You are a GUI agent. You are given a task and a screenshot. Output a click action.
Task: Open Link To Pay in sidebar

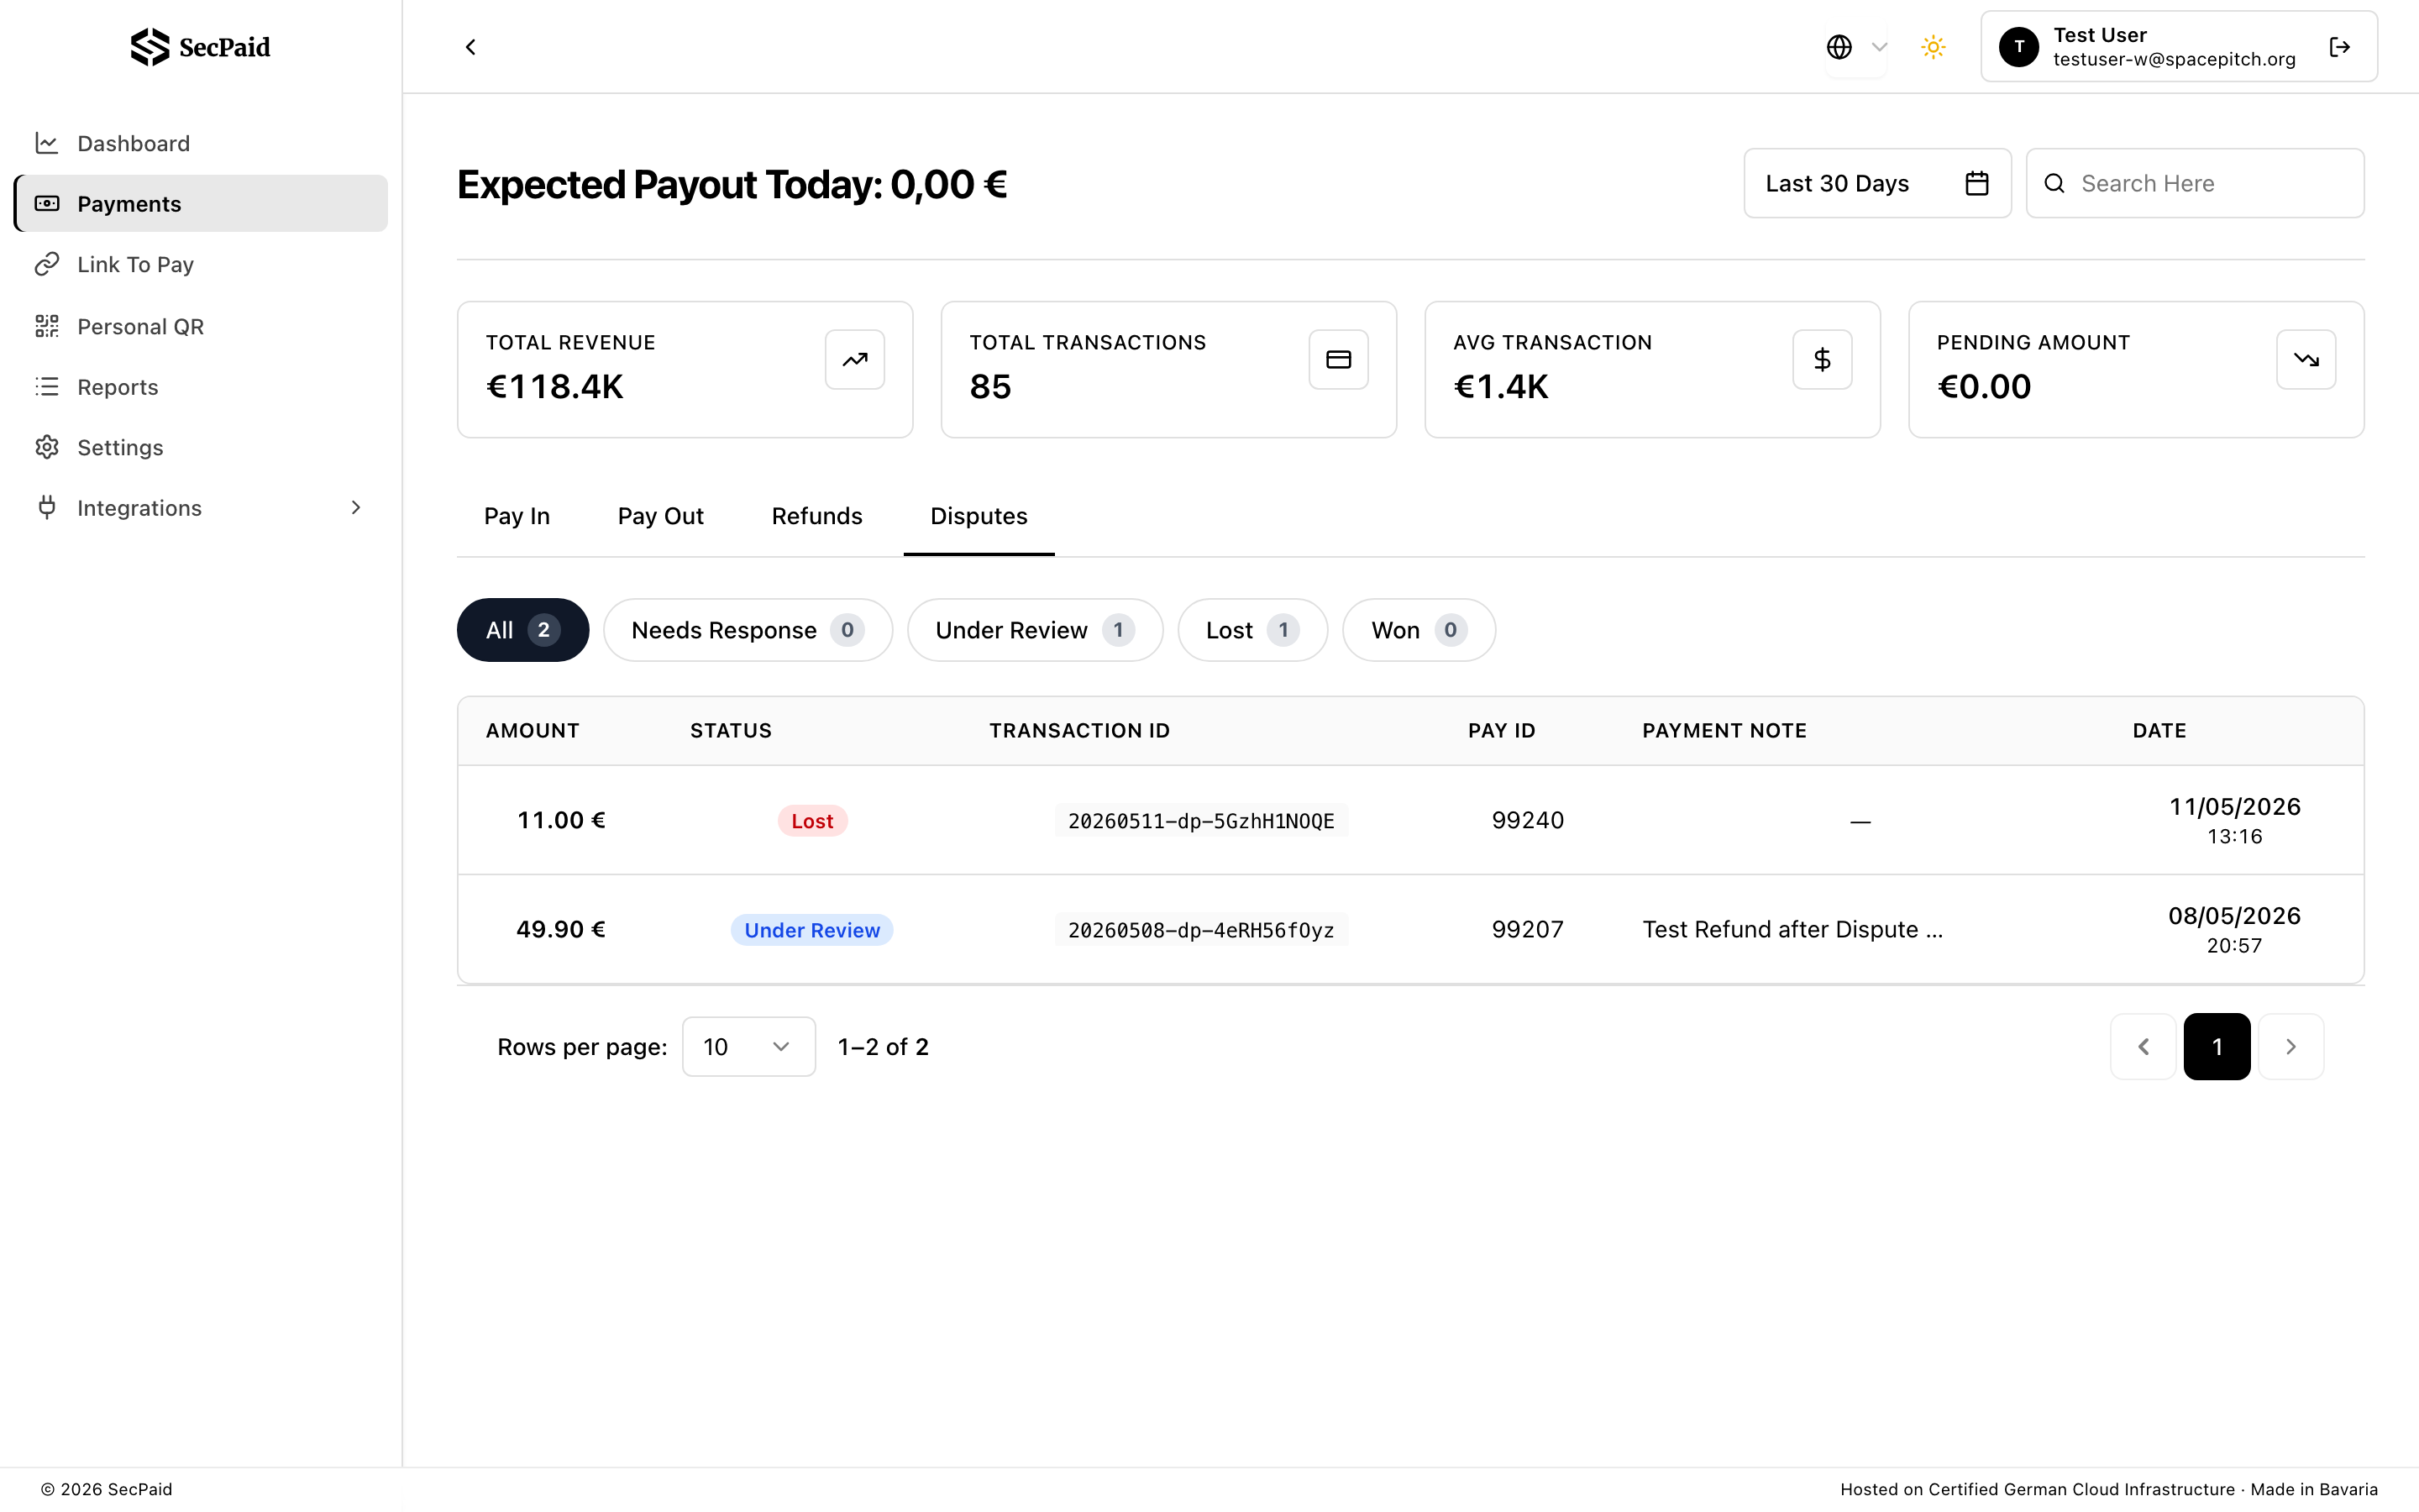201,264
